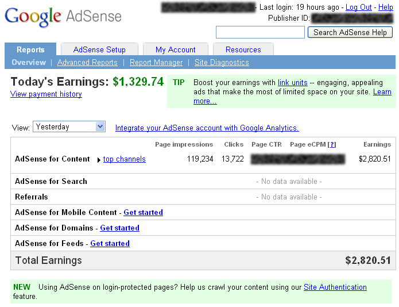Click the page impressions value 119,234

click(200, 159)
